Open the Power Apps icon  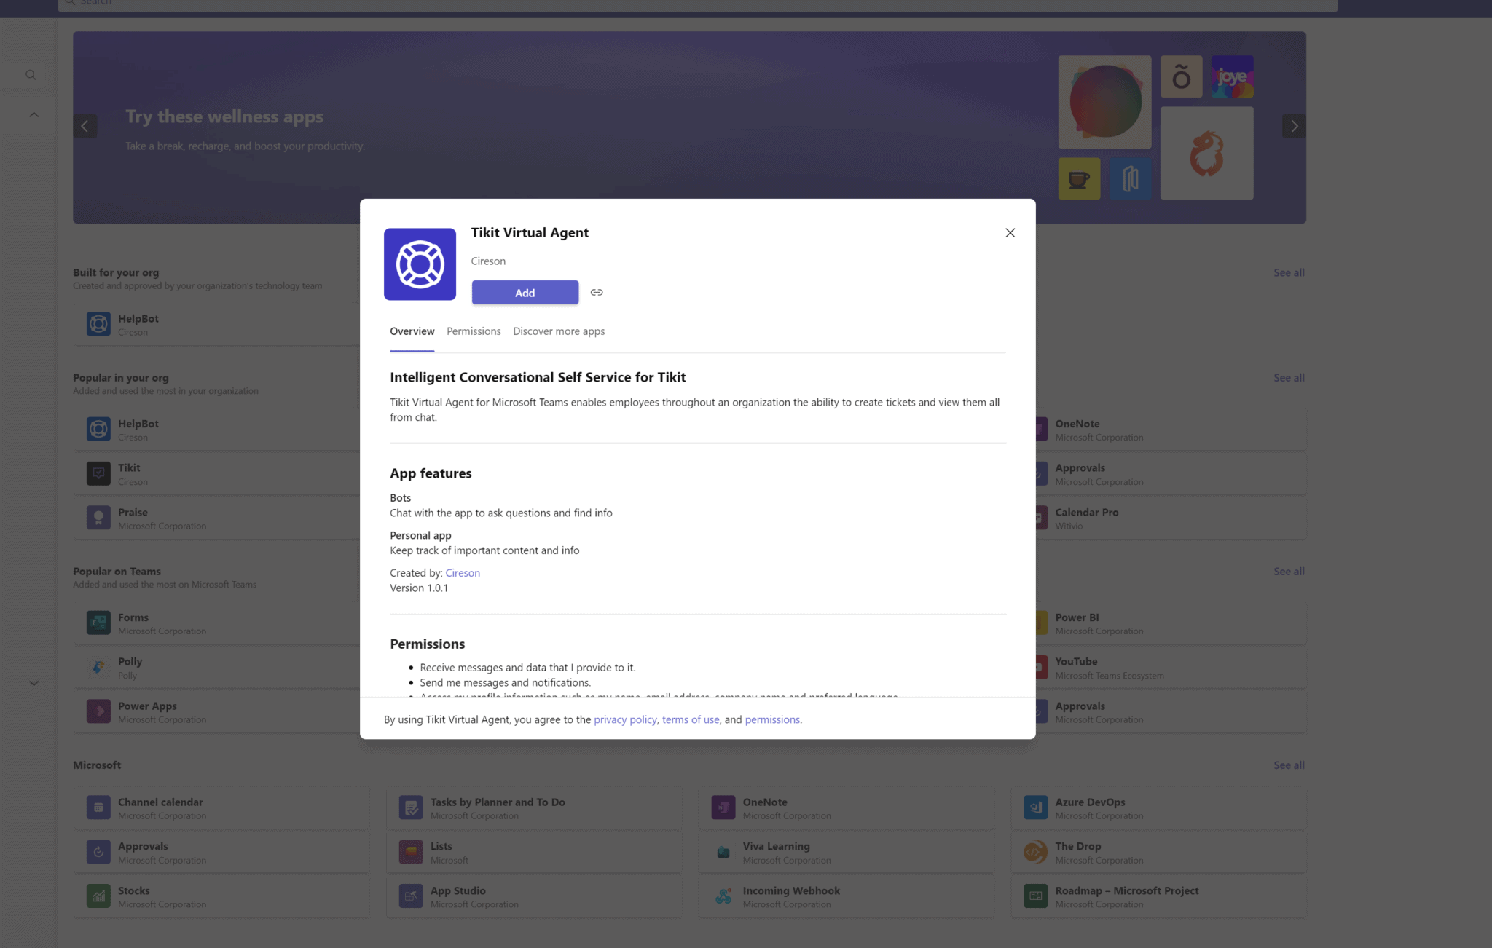(x=98, y=711)
